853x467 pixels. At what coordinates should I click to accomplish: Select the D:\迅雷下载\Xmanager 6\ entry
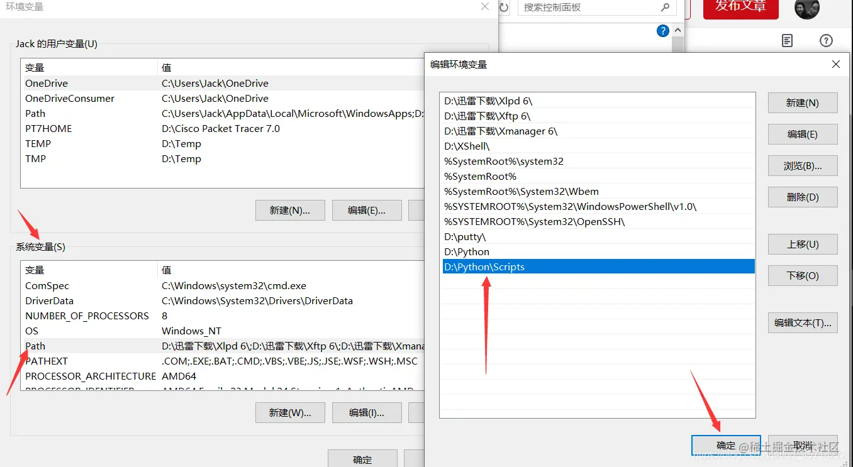[x=598, y=131]
